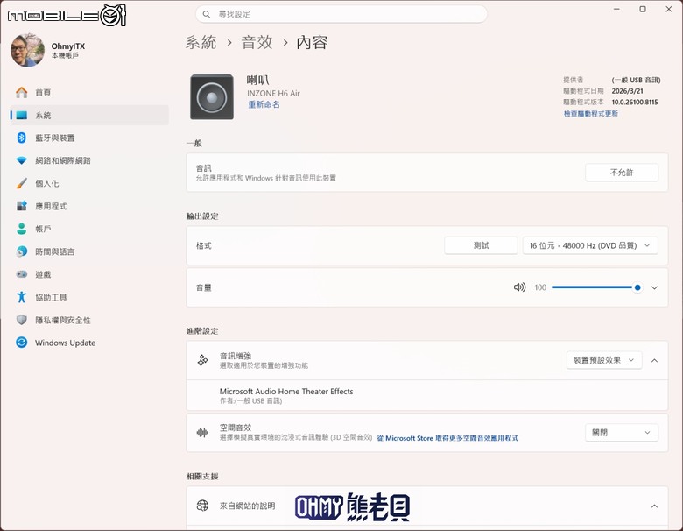This screenshot has height=531, width=683.
Task: Go to 網路和網際網路 settings
Action: click(89, 160)
